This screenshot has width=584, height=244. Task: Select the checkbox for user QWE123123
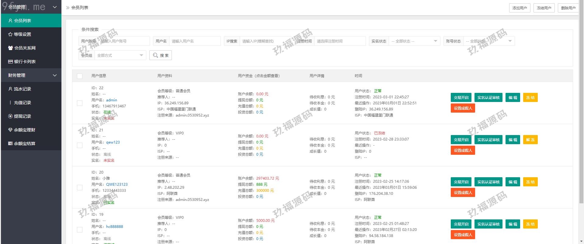point(80,188)
